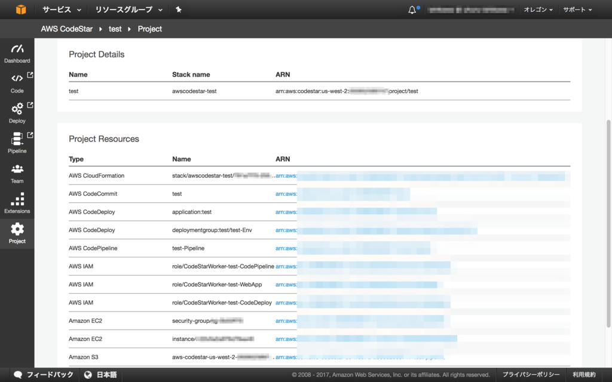Image resolution: width=612 pixels, height=382 pixels.
Task: Open プライバシーポリシー link
Action: [x=531, y=375]
